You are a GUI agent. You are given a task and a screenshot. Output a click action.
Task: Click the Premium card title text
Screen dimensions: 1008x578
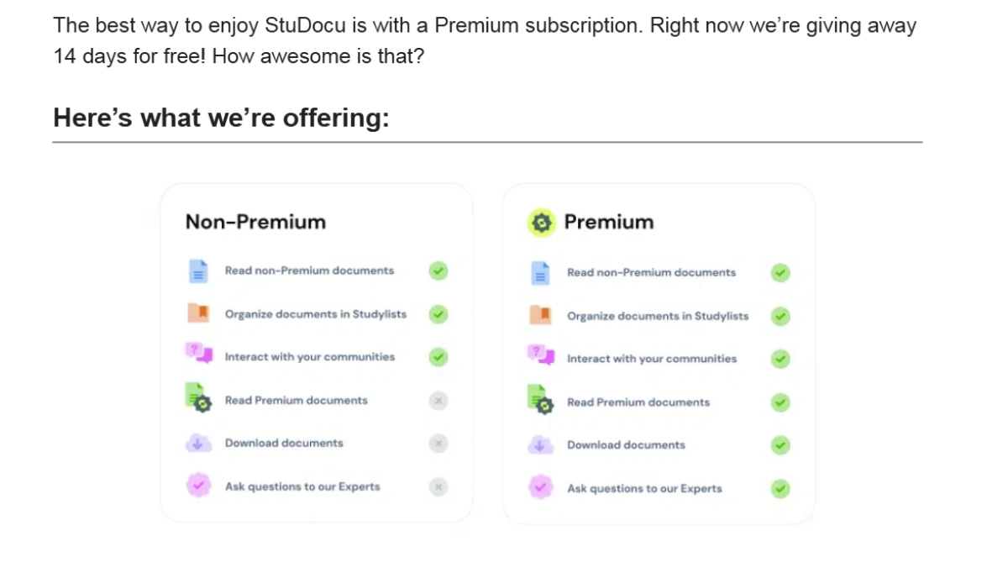coord(609,222)
